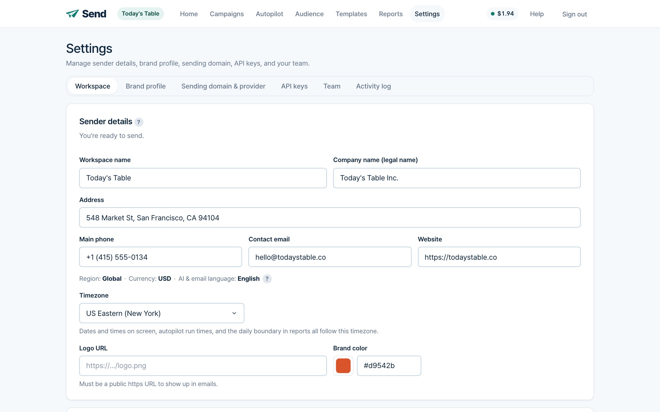Viewport: 660px width, 412px height.
Task: Open the API keys tab
Action: [x=294, y=86]
